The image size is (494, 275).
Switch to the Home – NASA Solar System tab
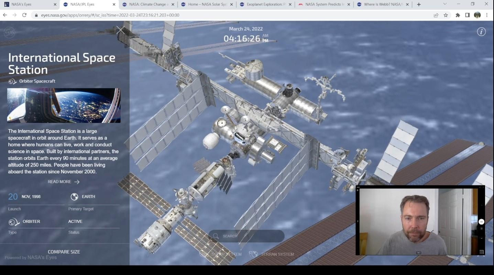click(x=207, y=4)
